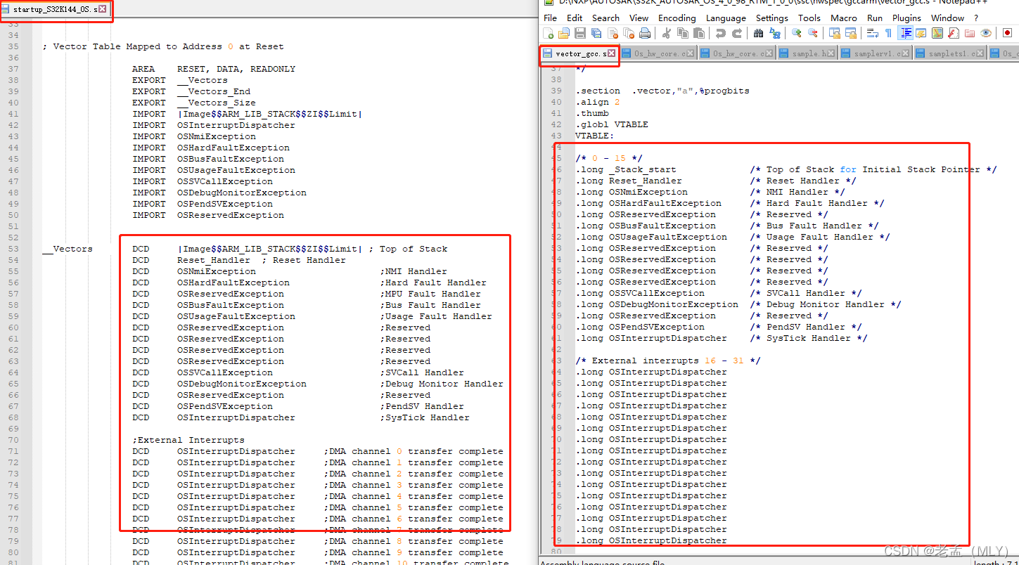Click the Zoom In magnifier icon
The height and width of the screenshot is (565, 1019).
coord(797,33)
